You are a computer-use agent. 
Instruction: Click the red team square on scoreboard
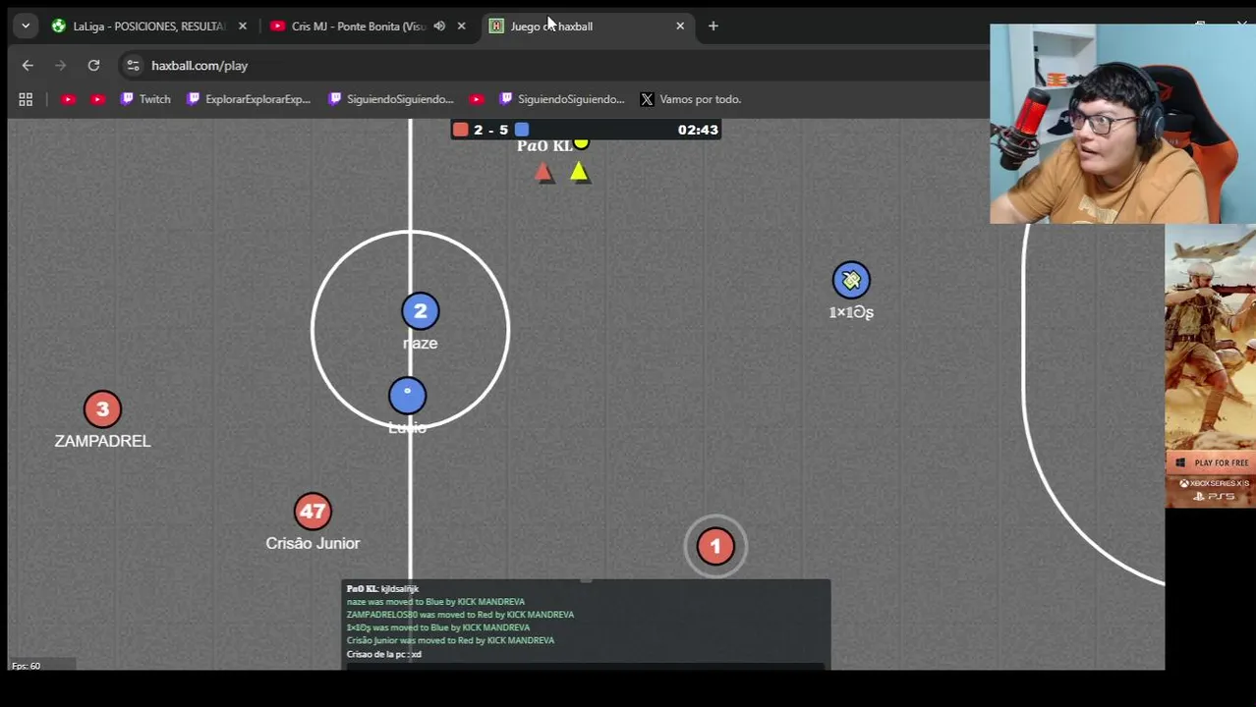(x=460, y=130)
